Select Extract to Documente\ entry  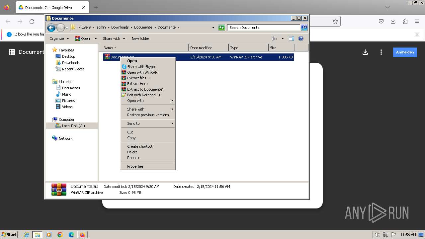click(x=148, y=89)
